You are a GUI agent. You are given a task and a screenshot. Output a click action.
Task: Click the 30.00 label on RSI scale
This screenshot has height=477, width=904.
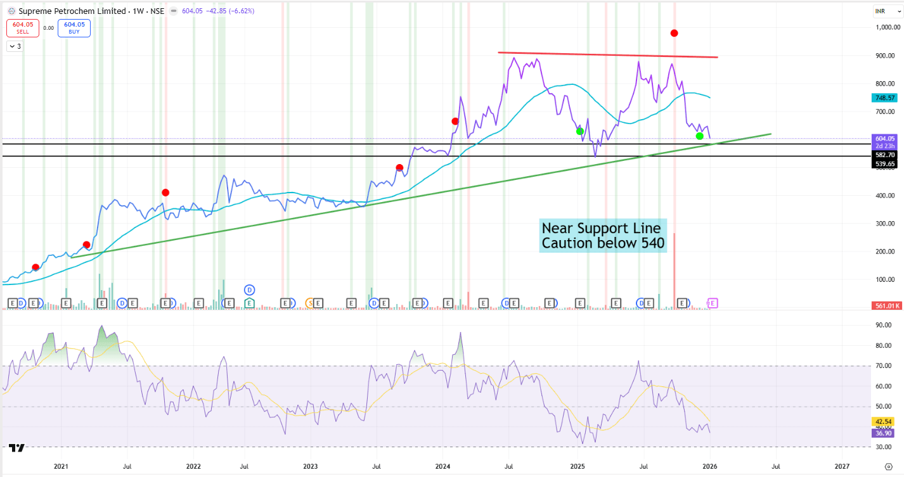click(x=884, y=447)
